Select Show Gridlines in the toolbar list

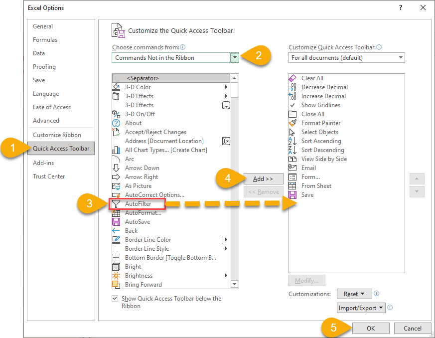(x=320, y=105)
